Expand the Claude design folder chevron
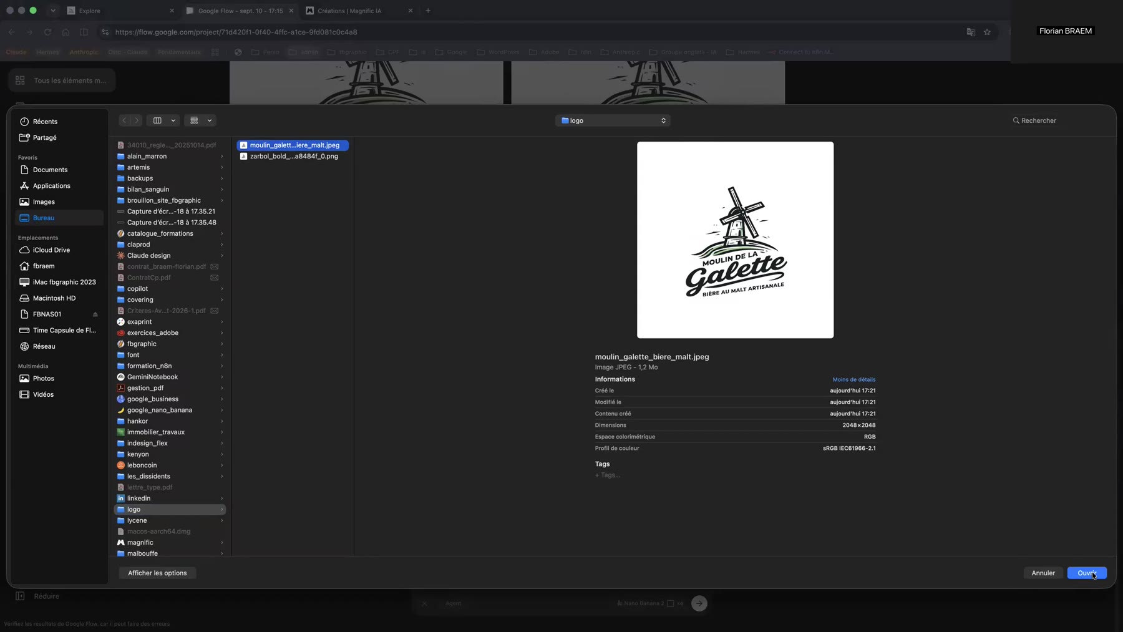Image resolution: width=1123 pixels, height=632 pixels. coord(221,256)
